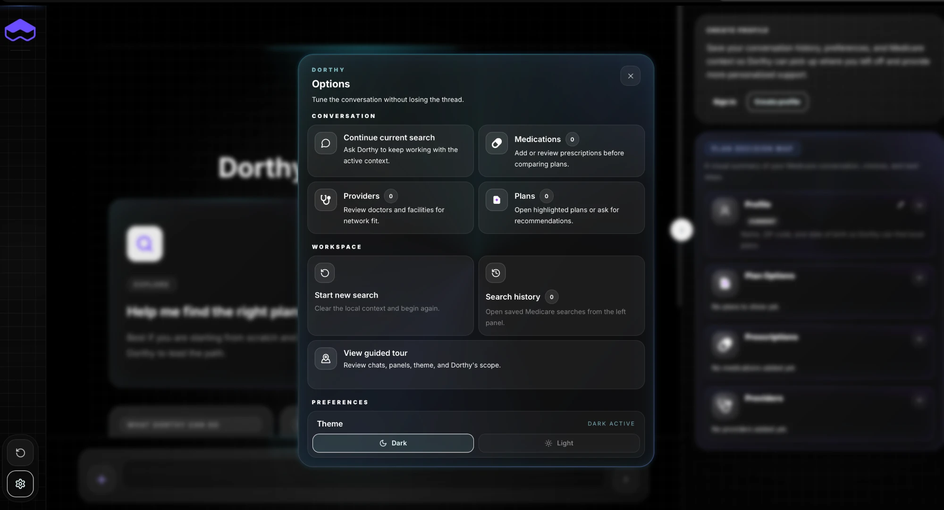Click the Plans count badge
This screenshot has height=510, width=944.
[x=547, y=196]
